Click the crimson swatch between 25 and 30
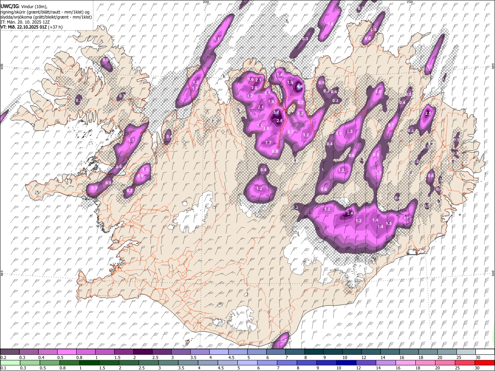 tap(464, 363)
